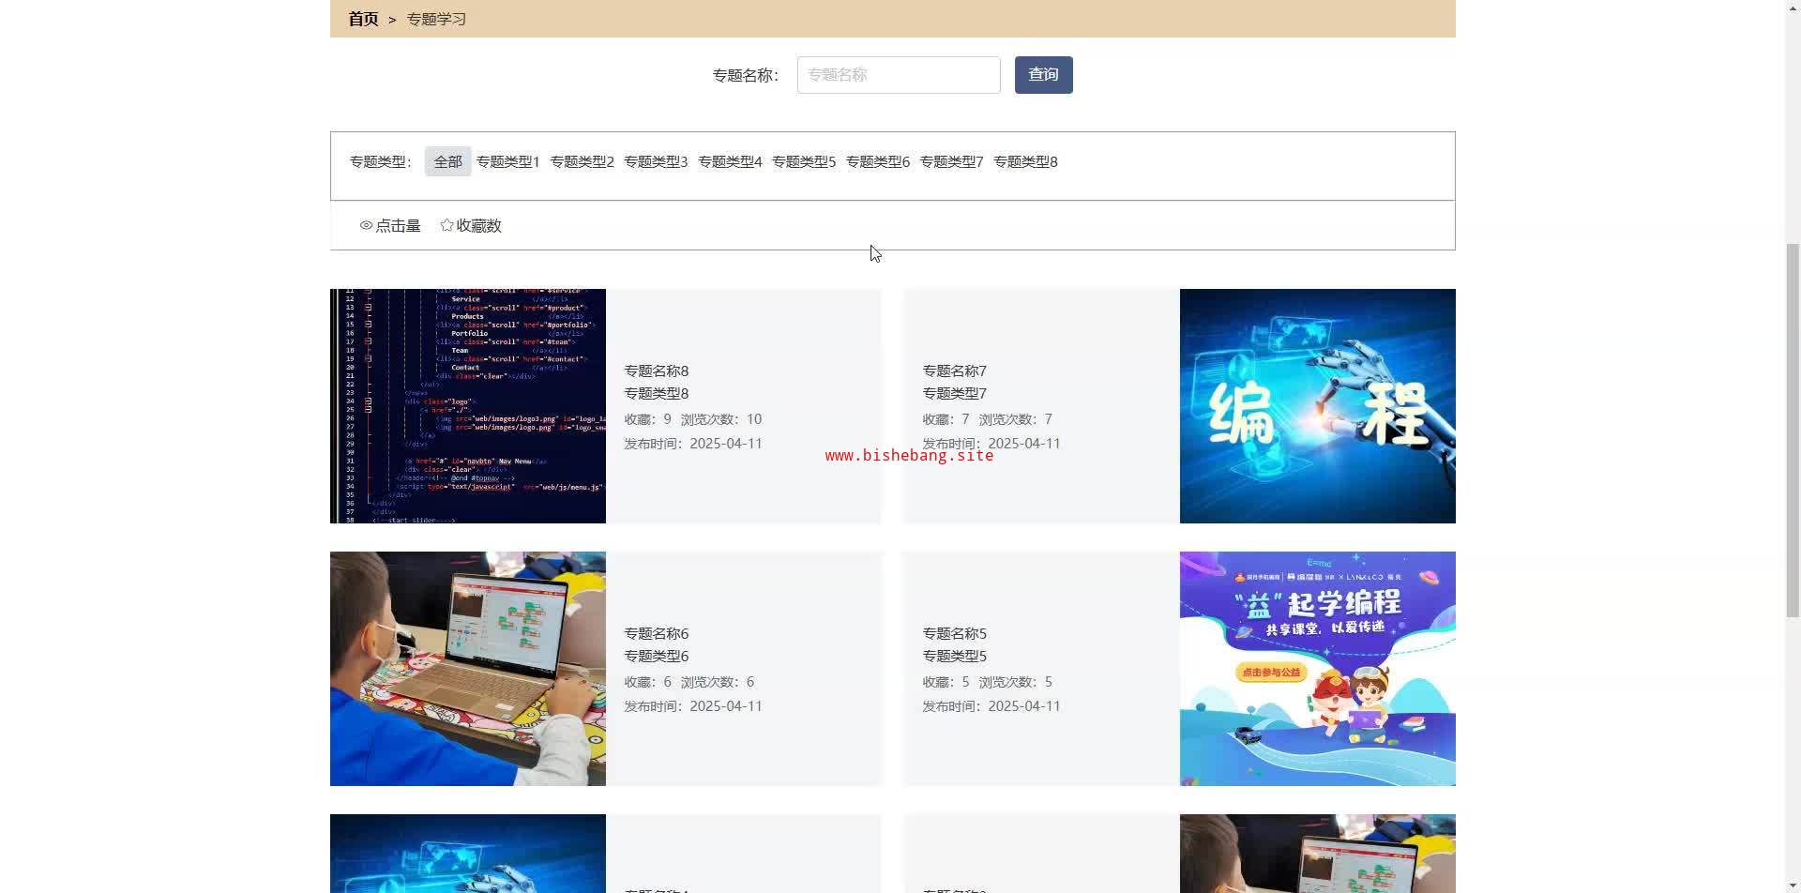1801x893 pixels.
Task: Filter by 专题类型3
Action: (x=656, y=161)
